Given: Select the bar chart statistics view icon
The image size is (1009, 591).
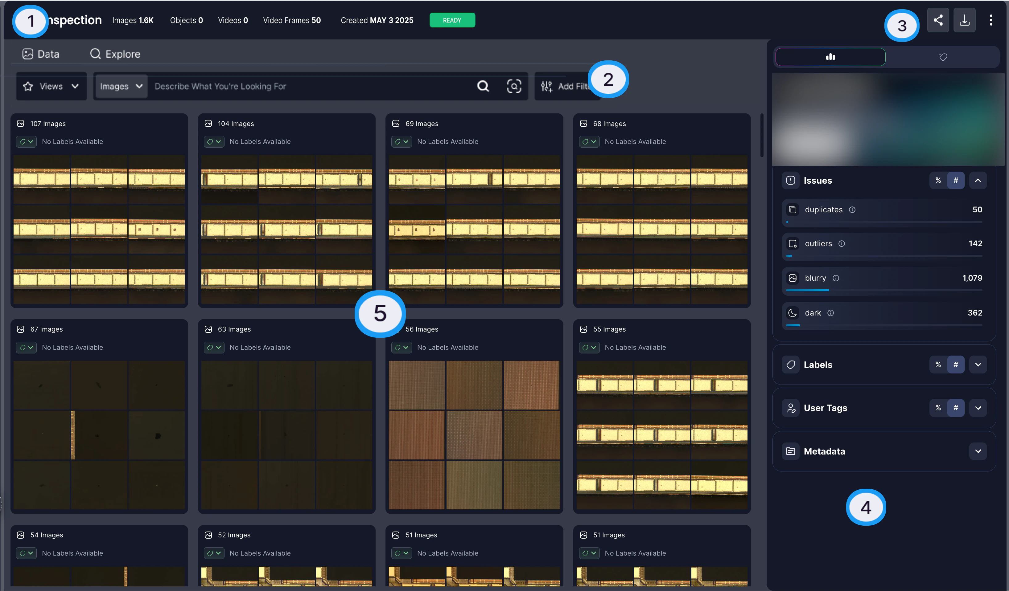Looking at the screenshot, I should point(830,56).
